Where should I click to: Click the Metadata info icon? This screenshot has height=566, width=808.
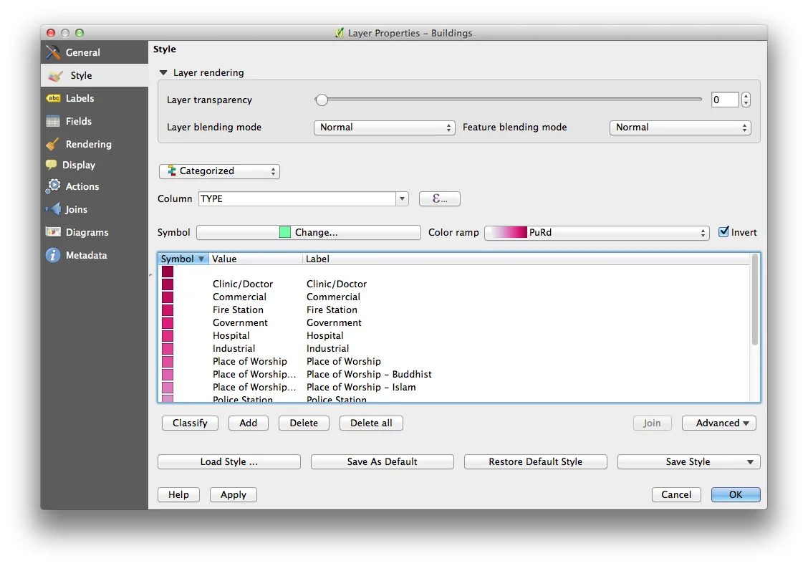pos(54,255)
